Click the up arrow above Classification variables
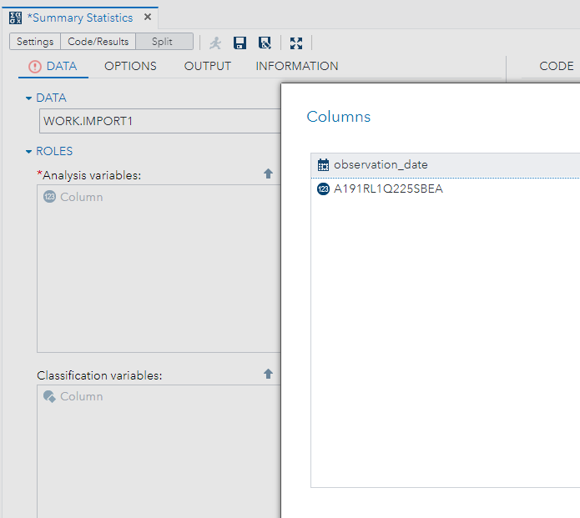This screenshot has width=580, height=518. pyautogui.click(x=268, y=375)
